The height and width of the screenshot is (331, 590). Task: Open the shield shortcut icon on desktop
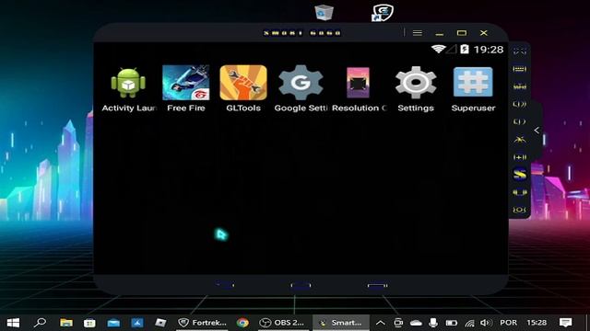coord(383,12)
